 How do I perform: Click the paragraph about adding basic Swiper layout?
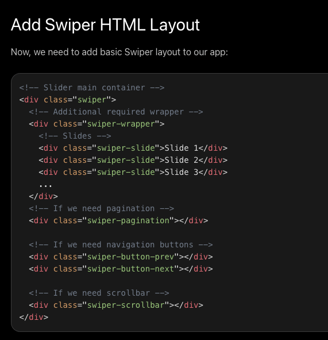point(119,52)
